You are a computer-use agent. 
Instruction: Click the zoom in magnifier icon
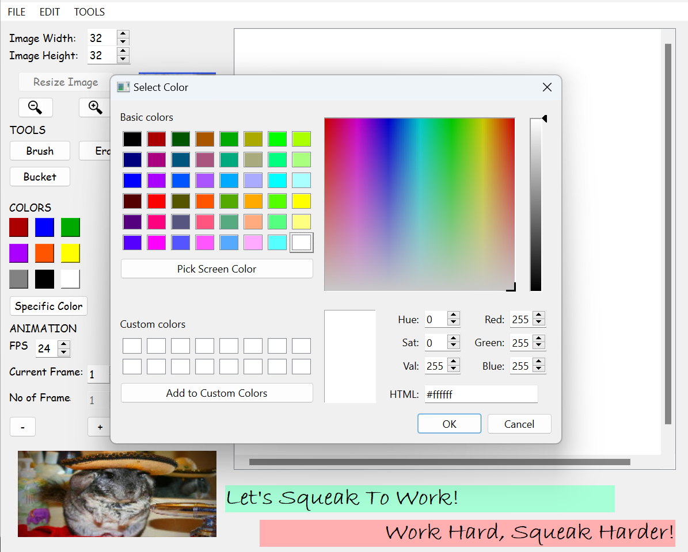tap(95, 108)
